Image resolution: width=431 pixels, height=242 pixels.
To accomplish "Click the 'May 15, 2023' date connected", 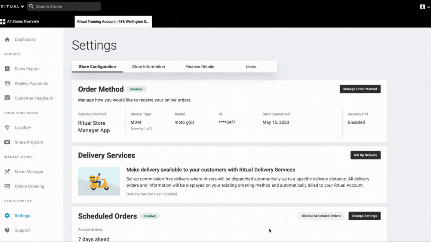I will click(276, 122).
